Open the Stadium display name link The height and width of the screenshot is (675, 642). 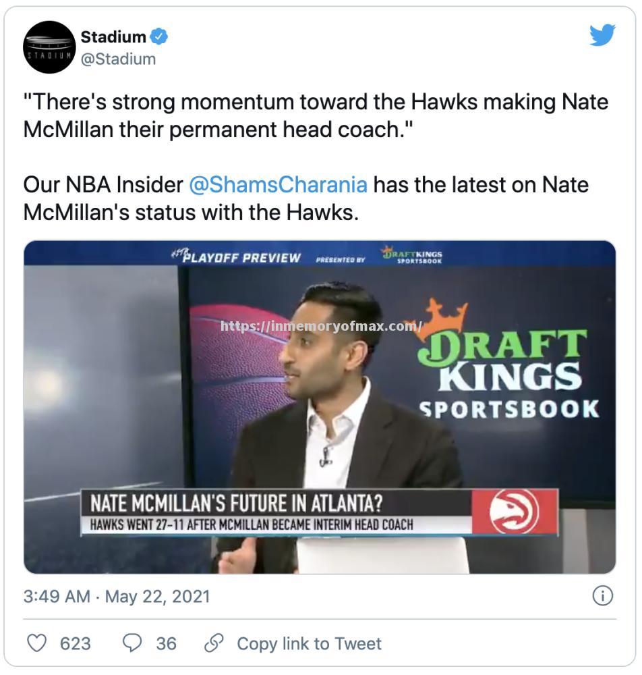(x=113, y=37)
